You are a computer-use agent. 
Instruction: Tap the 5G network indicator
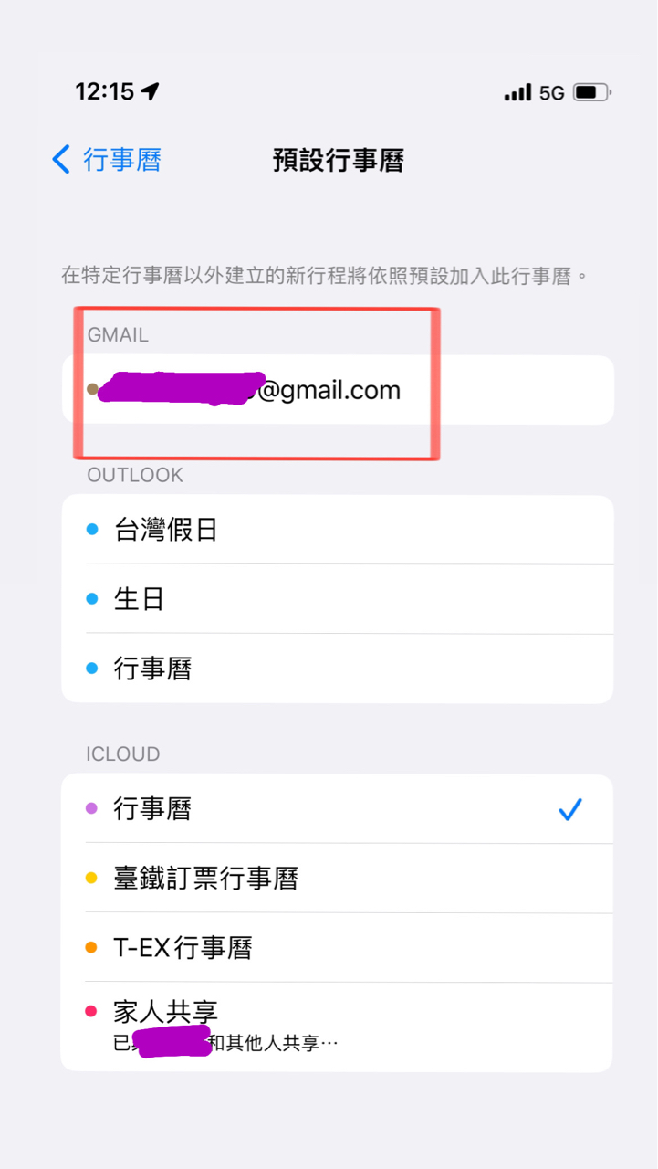(552, 92)
